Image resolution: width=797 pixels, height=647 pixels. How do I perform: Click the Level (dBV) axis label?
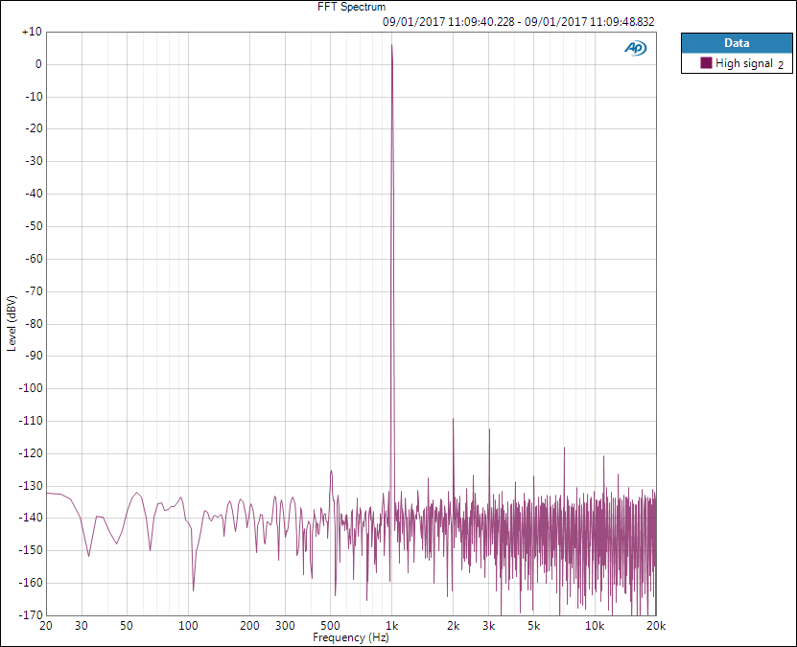tap(12, 323)
